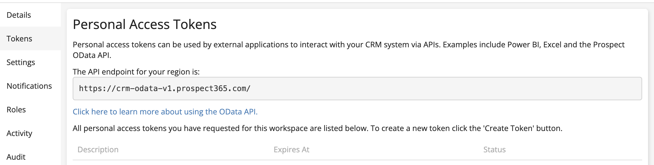Click the API endpoint URL field
This screenshot has width=654, height=165.
(x=357, y=89)
